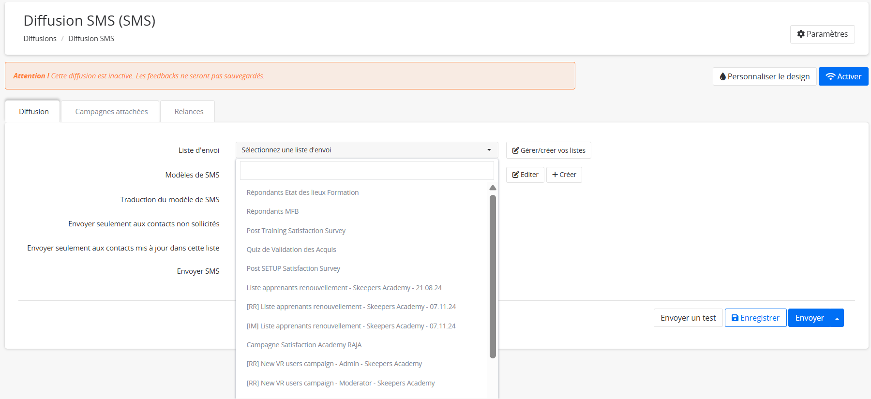This screenshot has height=399, width=871.
Task: Pick Campagne Satisfaction Academy RAJA list
Action: pos(304,345)
